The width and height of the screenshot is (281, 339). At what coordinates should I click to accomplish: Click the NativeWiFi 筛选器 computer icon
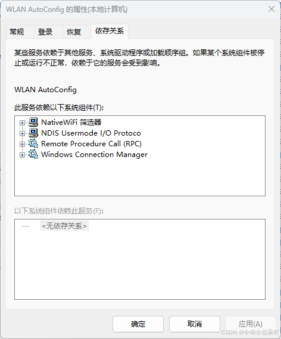tap(33, 123)
